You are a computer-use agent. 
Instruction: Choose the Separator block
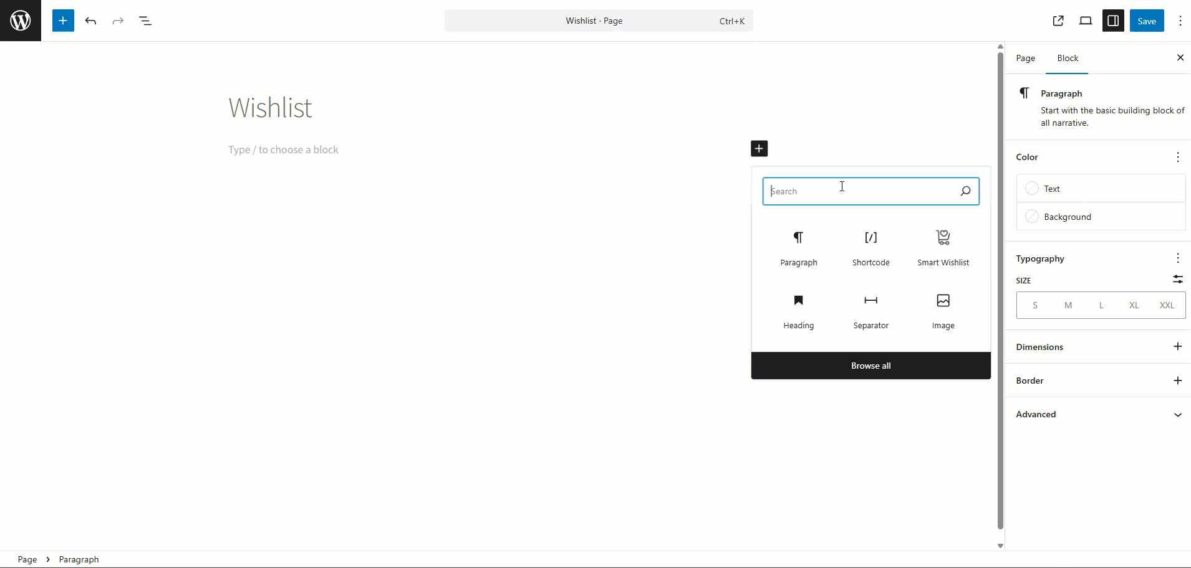tap(870, 311)
